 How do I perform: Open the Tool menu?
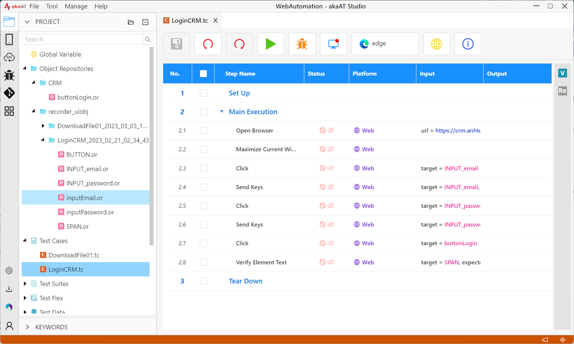coord(52,6)
